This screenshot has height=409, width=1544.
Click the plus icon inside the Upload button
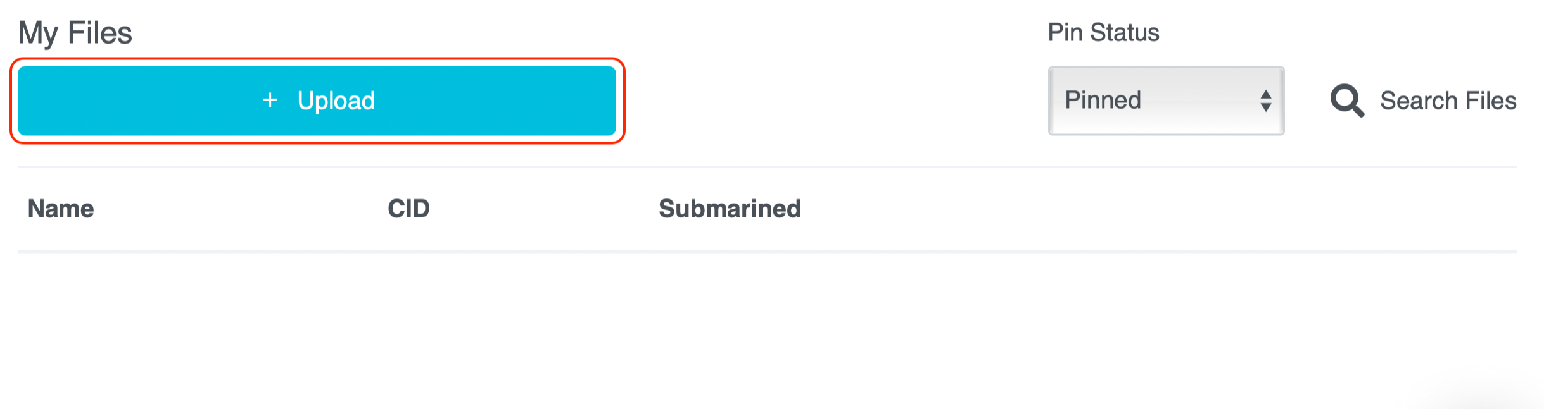pyautogui.click(x=270, y=101)
